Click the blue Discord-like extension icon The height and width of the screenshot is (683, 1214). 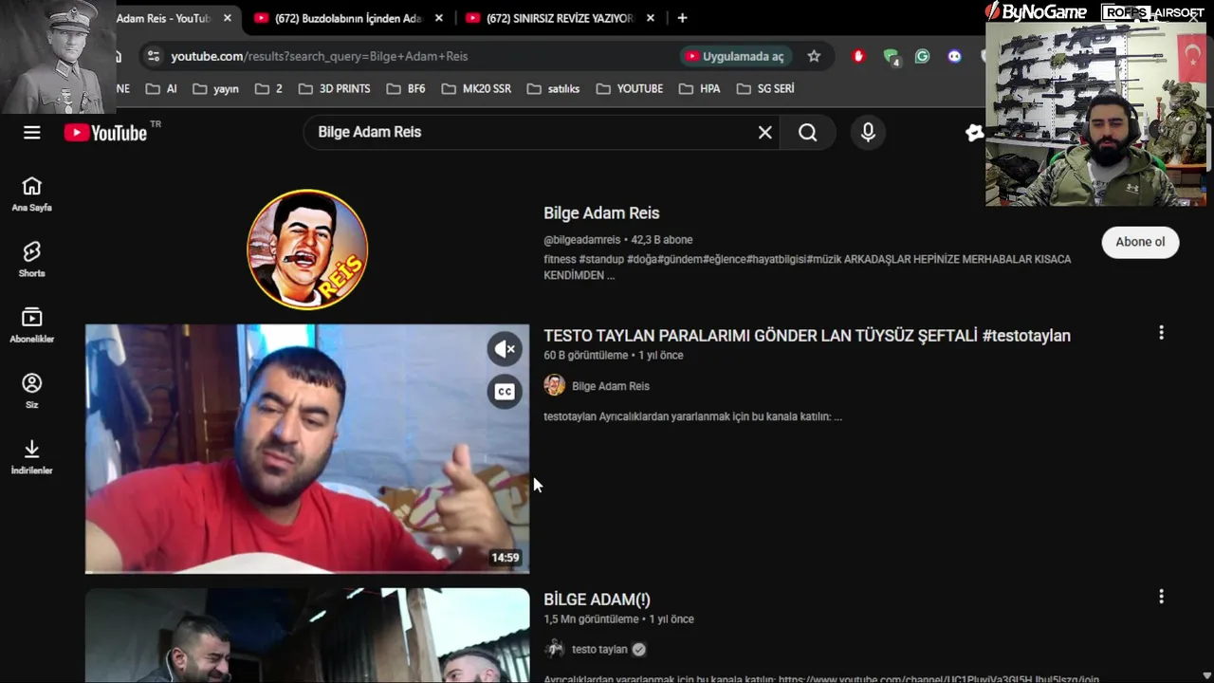coord(954,56)
